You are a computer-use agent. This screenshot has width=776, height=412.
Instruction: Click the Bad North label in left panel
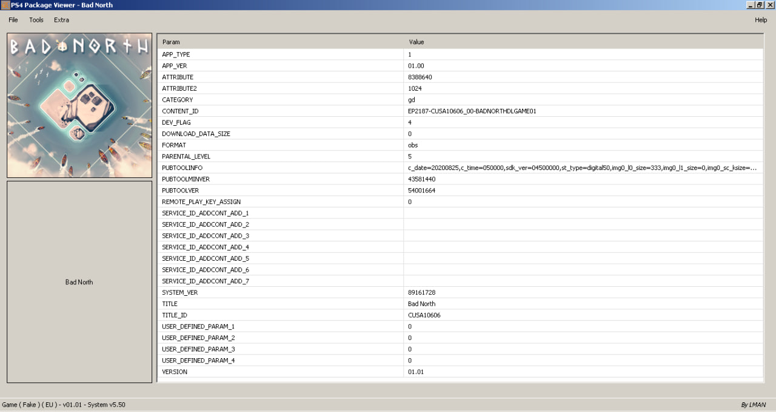79,282
